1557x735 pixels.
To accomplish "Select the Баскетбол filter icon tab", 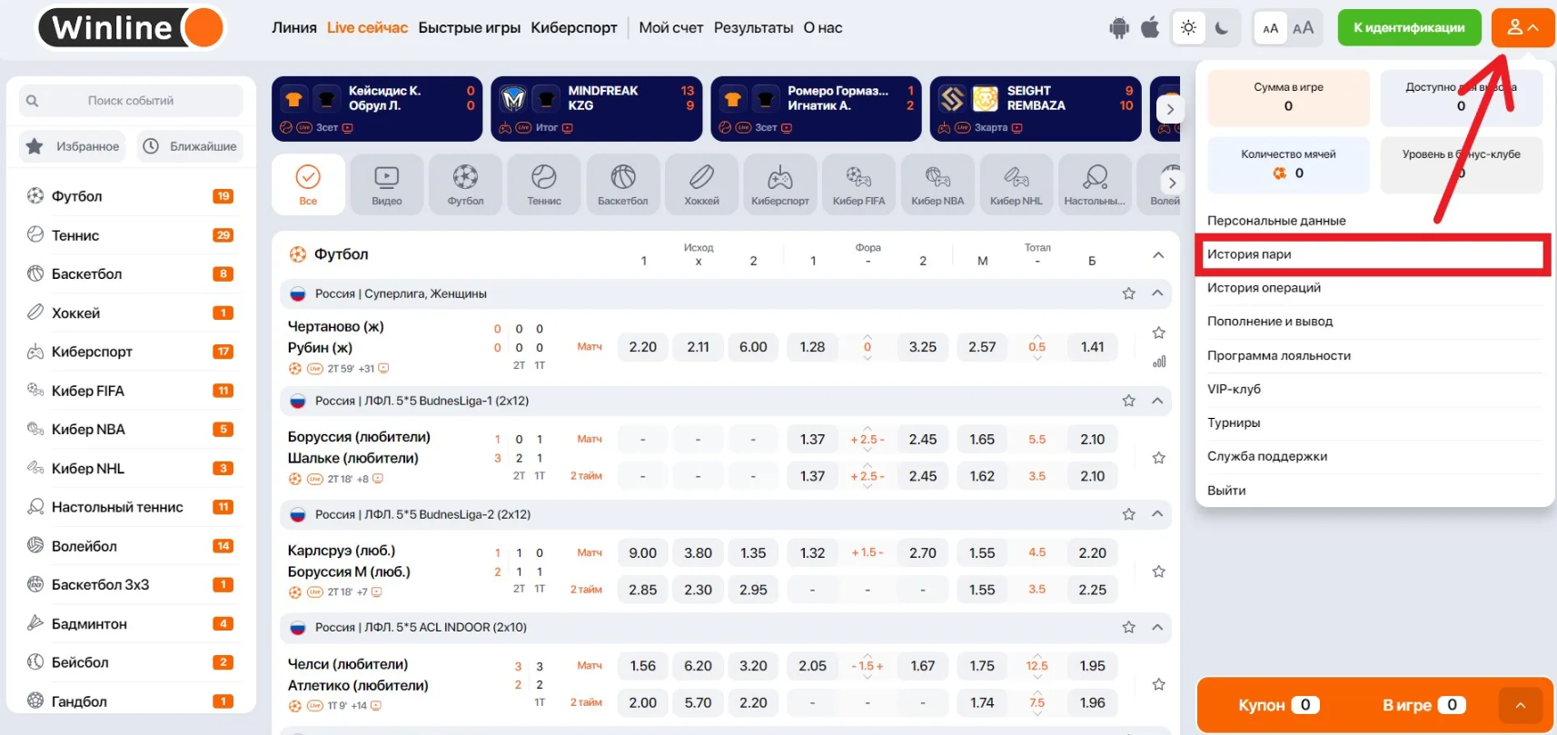I will pos(623,184).
